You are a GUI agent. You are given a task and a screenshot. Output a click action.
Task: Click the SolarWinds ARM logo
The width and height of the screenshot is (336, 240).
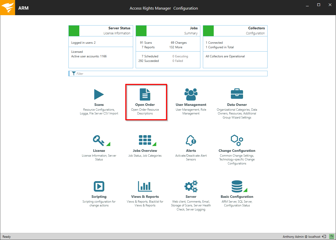pyautogui.click(x=8, y=8)
